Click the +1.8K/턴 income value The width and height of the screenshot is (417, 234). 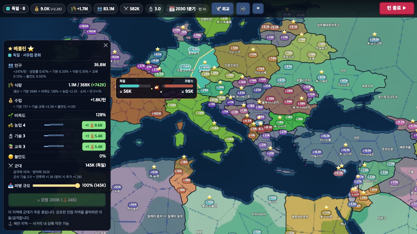coord(98,100)
